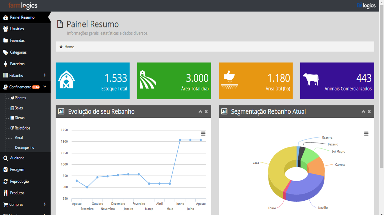Open Evolução de seu Rebanho chart hamburger menu

coord(203,134)
